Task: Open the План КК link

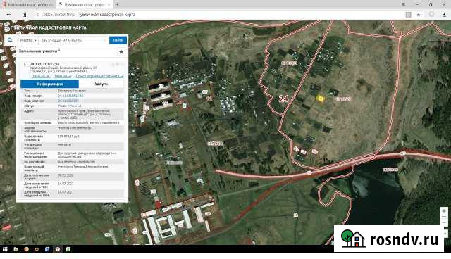Action: pyautogui.click(x=63, y=76)
